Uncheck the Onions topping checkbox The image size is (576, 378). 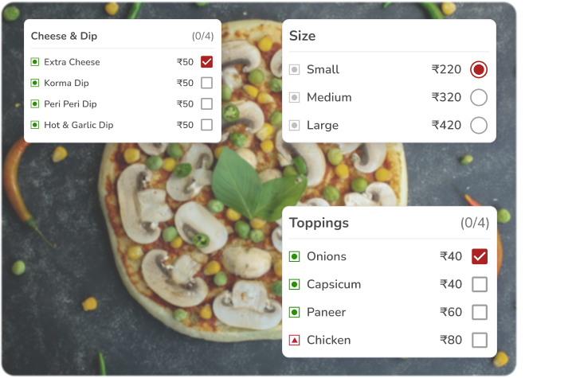(479, 256)
